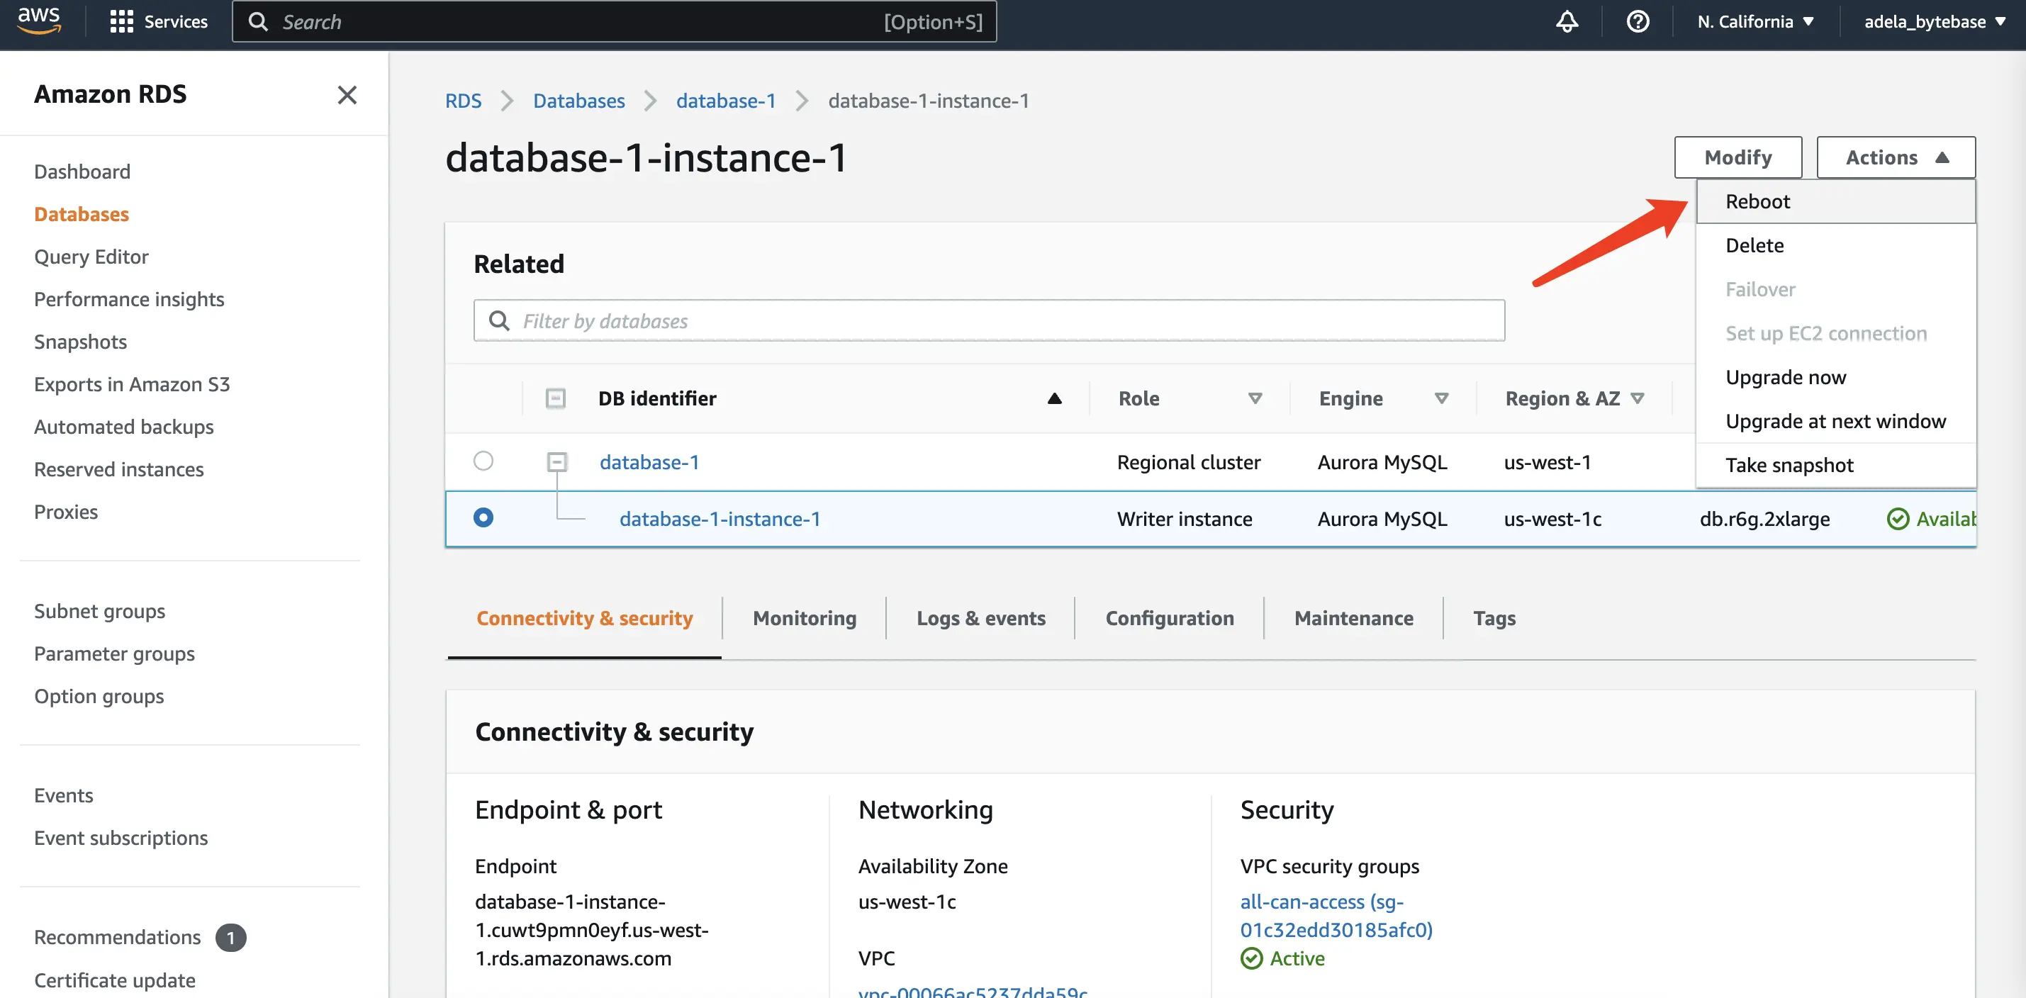Click the 'Writer instance' role cell

(x=1184, y=519)
